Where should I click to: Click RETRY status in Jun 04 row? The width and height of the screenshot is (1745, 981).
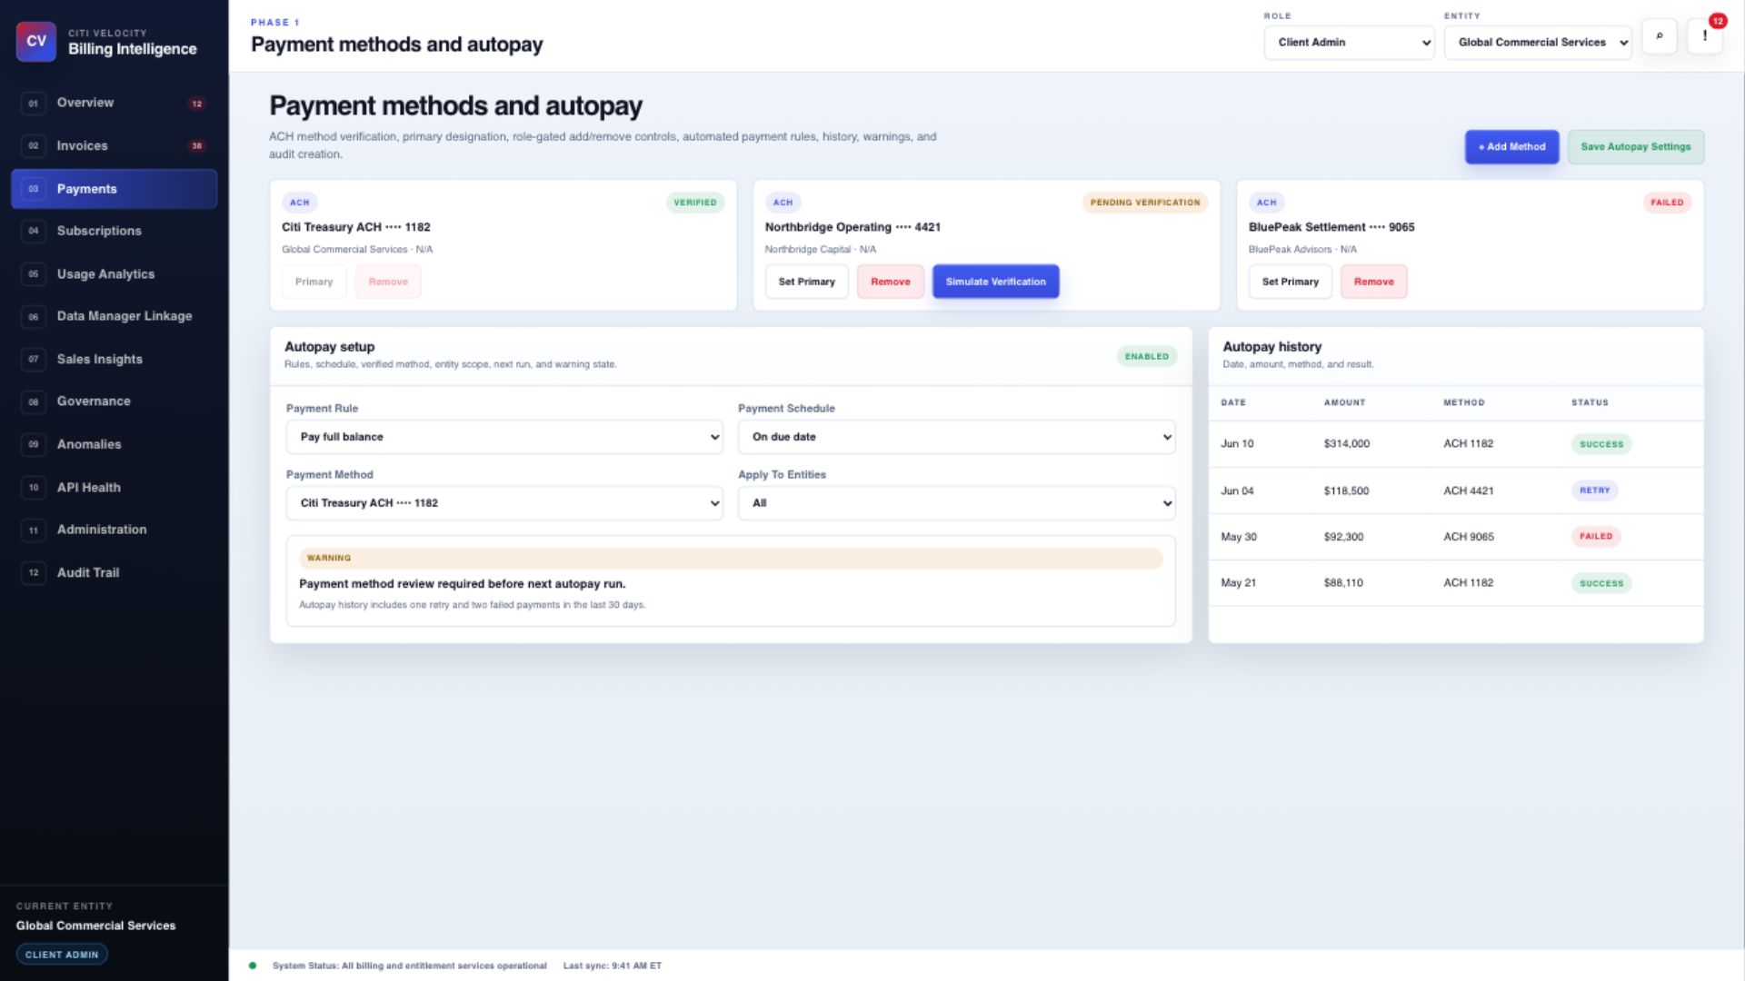[x=1594, y=490]
